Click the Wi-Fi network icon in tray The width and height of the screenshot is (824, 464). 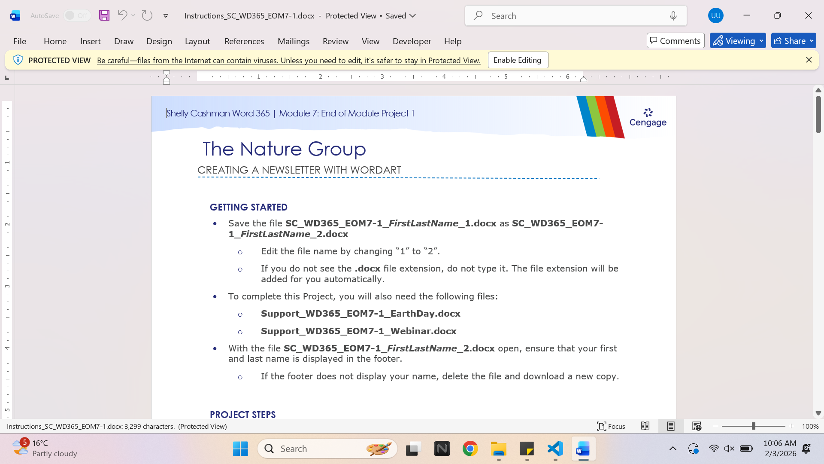click(x=714, y=449)
